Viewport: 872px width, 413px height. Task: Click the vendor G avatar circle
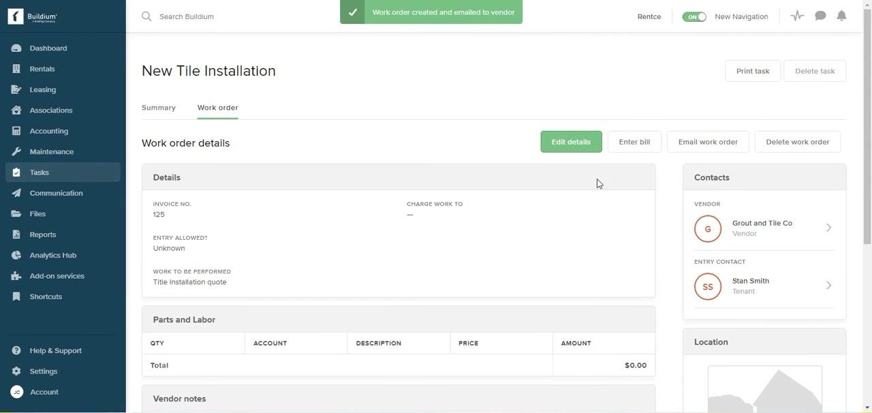708,228
